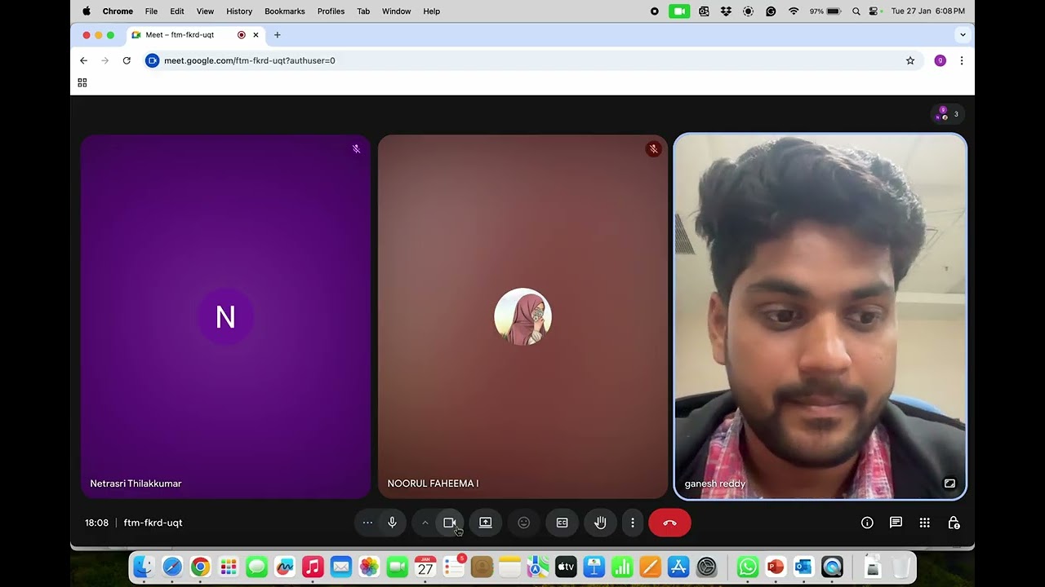
Task: Open PowerPoint from the Dock
Action: click(776, 567)
